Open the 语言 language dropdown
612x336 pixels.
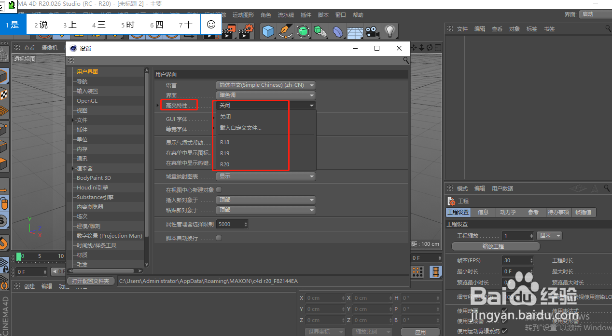(x=265, y=85)
